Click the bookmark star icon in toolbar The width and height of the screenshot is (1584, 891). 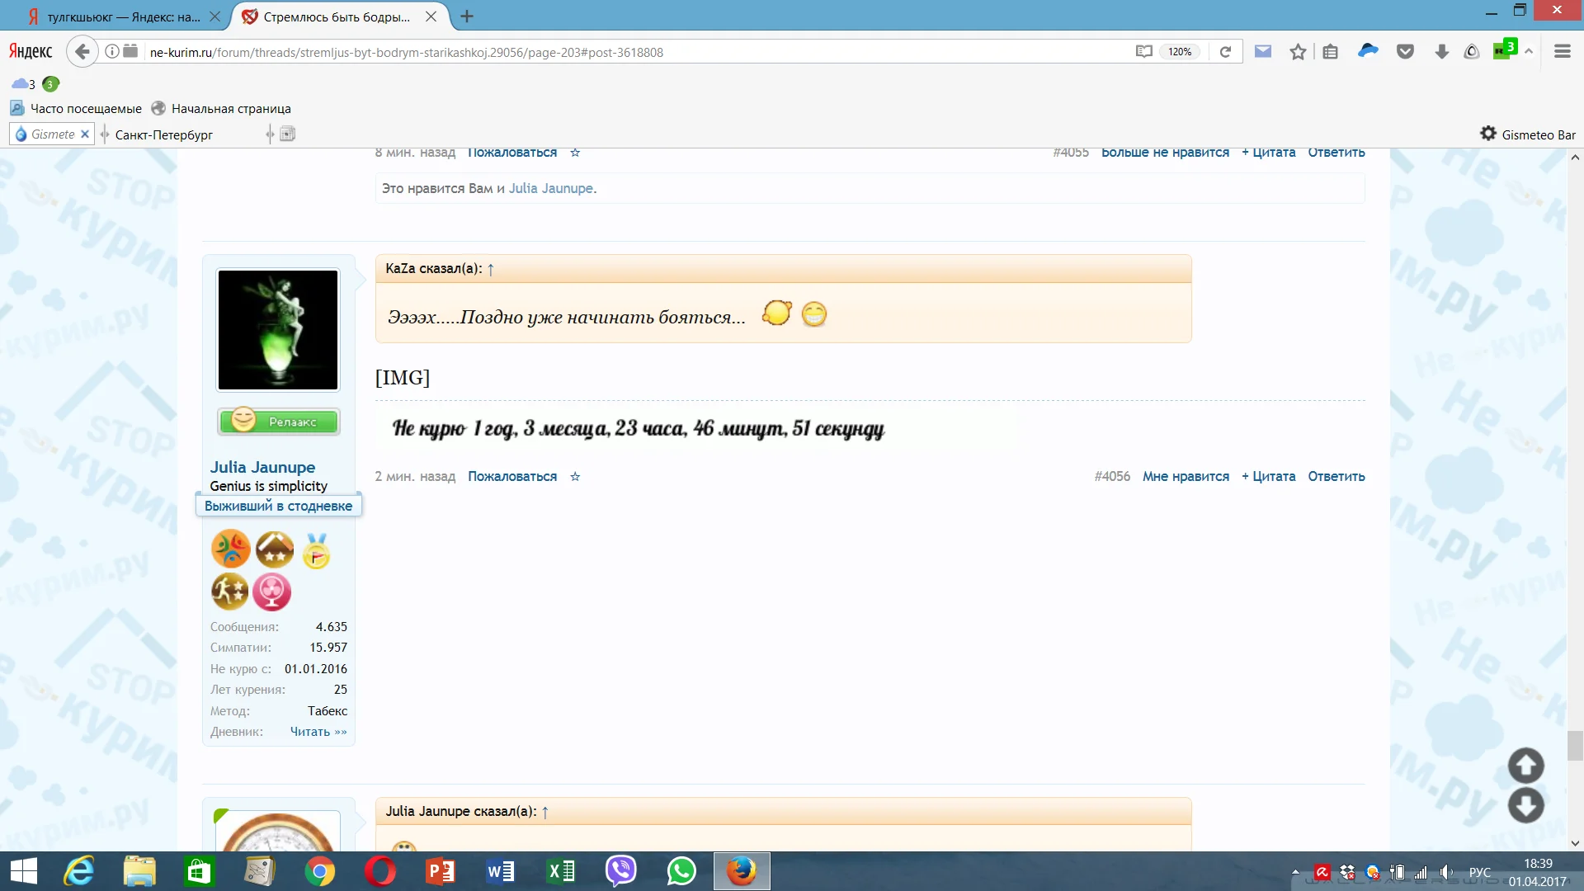coord(1298,52)
